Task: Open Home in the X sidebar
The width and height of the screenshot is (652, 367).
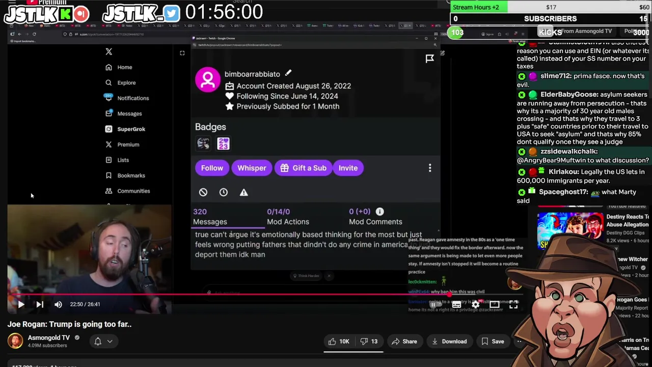Action: (x=119, y=67)
